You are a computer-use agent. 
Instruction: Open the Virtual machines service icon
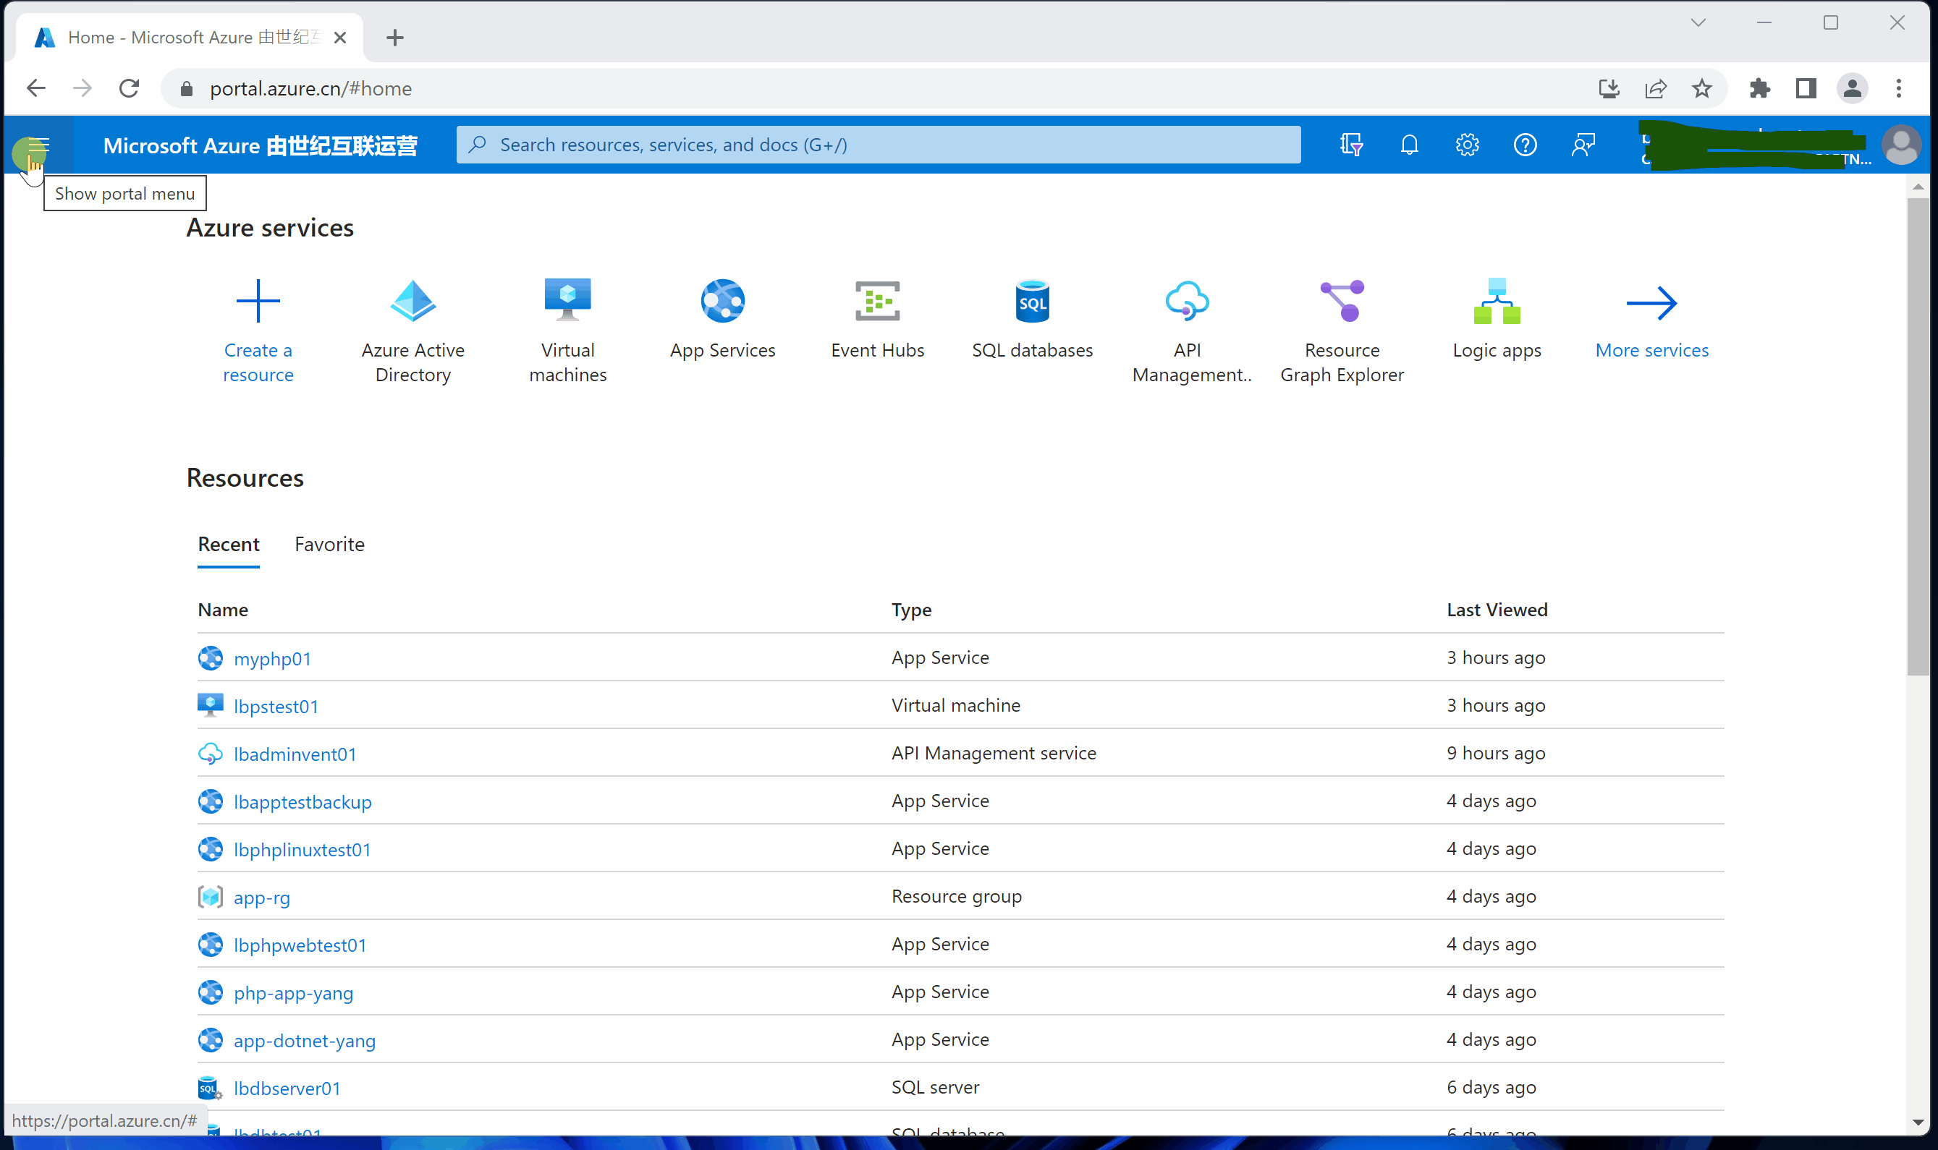pyautogui.click(x=567, y=301)
